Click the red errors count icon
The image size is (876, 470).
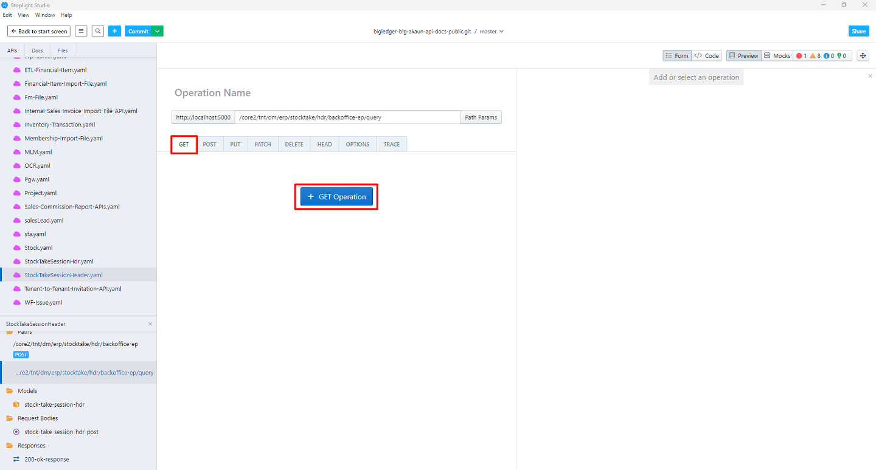[x=799, y=56]
